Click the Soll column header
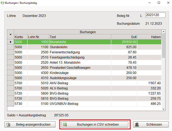Screen dimensions: 172x131 tap(124, 37)
